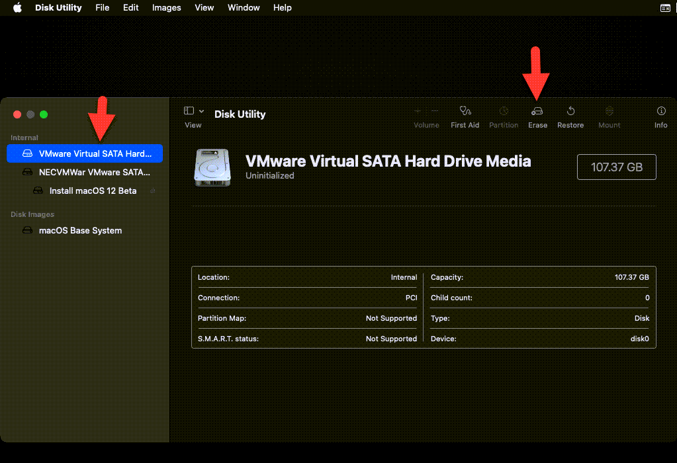This screenshot has width=677, height=463.
Task: Run First Aid on the selected disk
Action: pos(465,112)
